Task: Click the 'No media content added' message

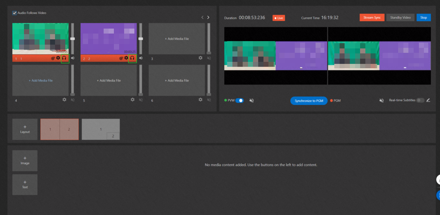Action: [261, 165]
